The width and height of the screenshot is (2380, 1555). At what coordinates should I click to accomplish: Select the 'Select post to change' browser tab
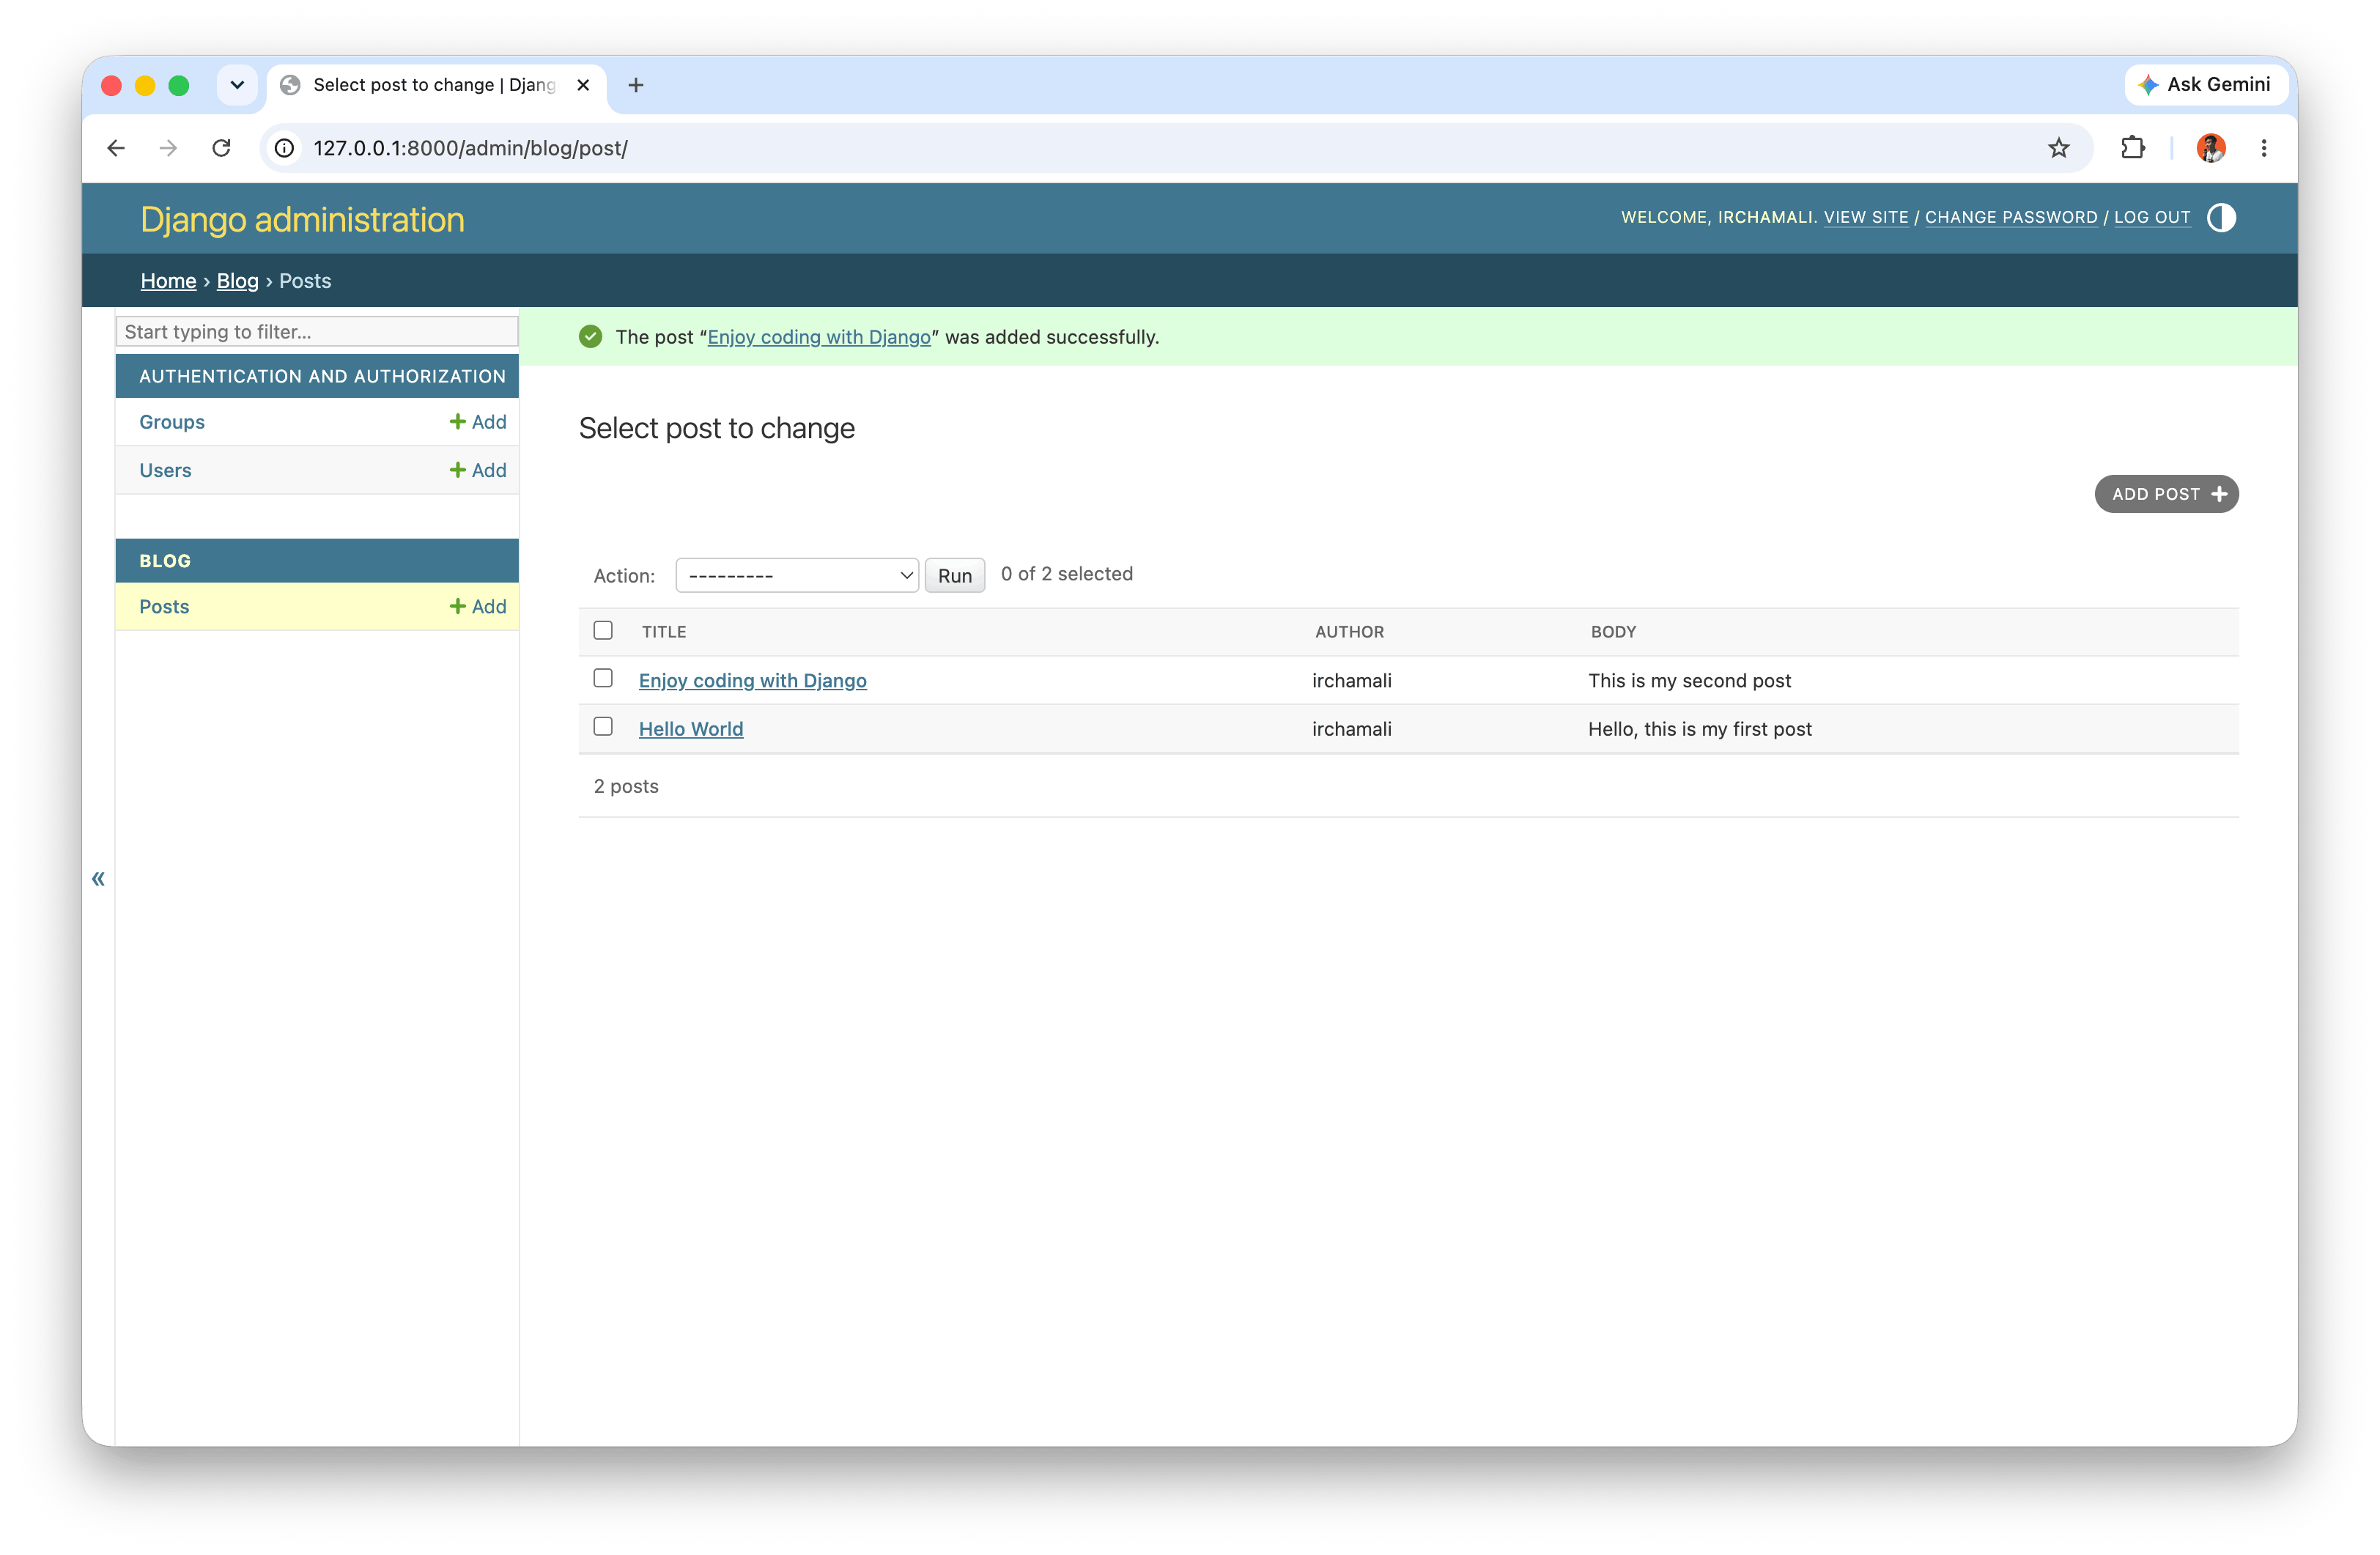(x=436, y=85)
